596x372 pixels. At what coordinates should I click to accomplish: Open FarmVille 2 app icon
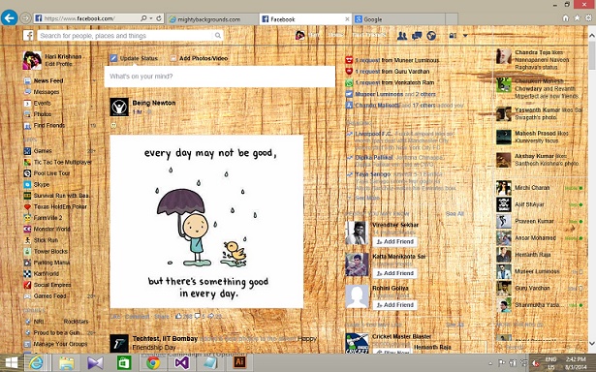tap(27, 218)
